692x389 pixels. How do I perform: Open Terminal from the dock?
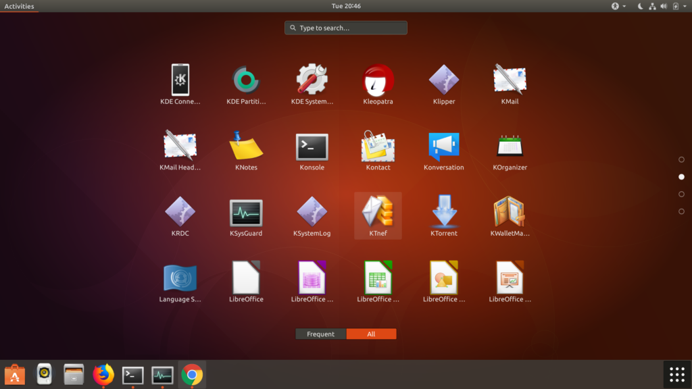tap(133, 375)
